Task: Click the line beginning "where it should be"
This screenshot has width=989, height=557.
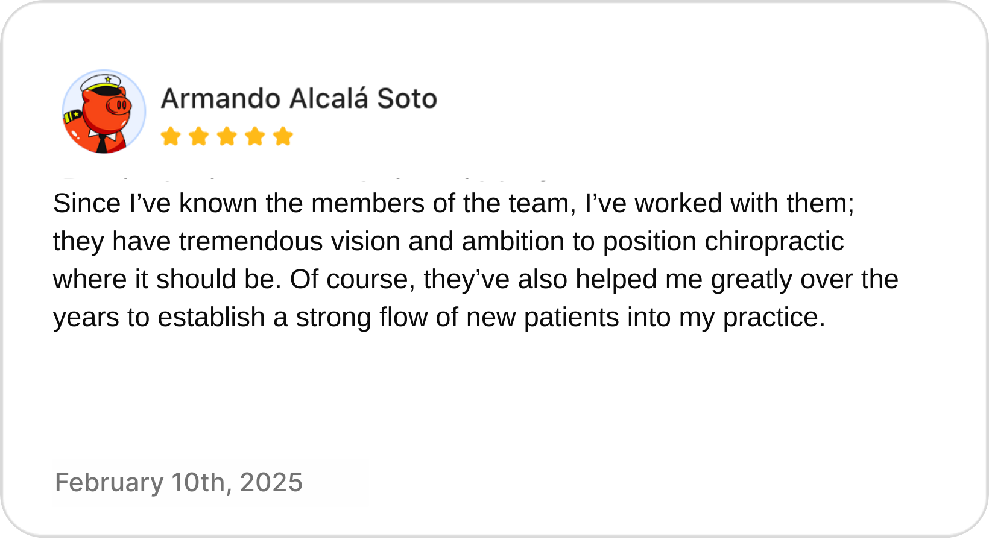Action: click(475, 279)
